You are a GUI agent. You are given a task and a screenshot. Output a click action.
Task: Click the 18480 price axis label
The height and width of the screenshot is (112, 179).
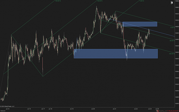point(177,33)
